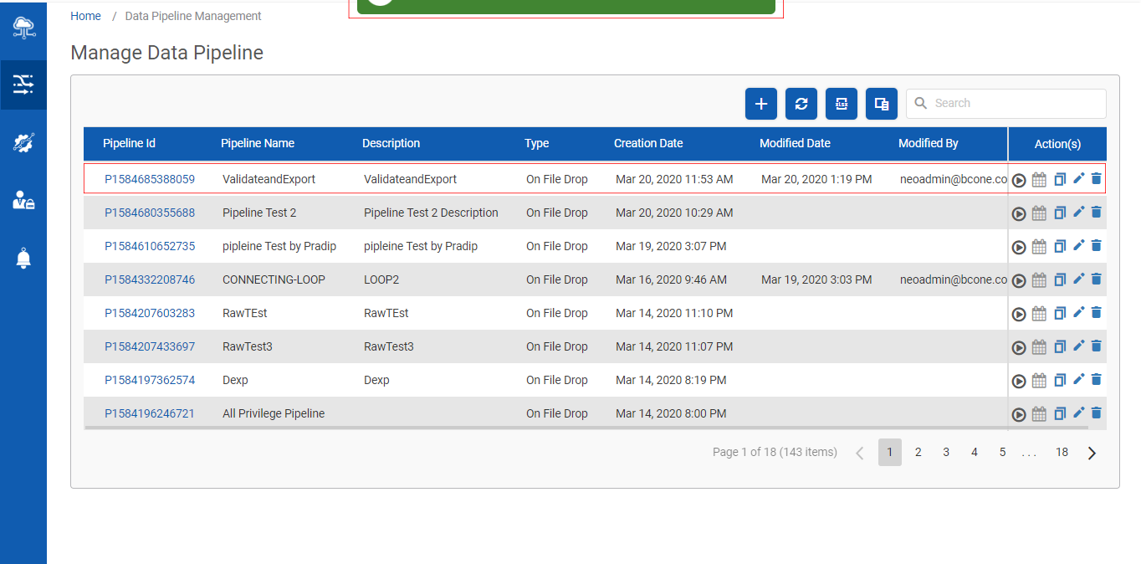
Task: Sort by Pipeline Name column header
Action: coord(258,143)
